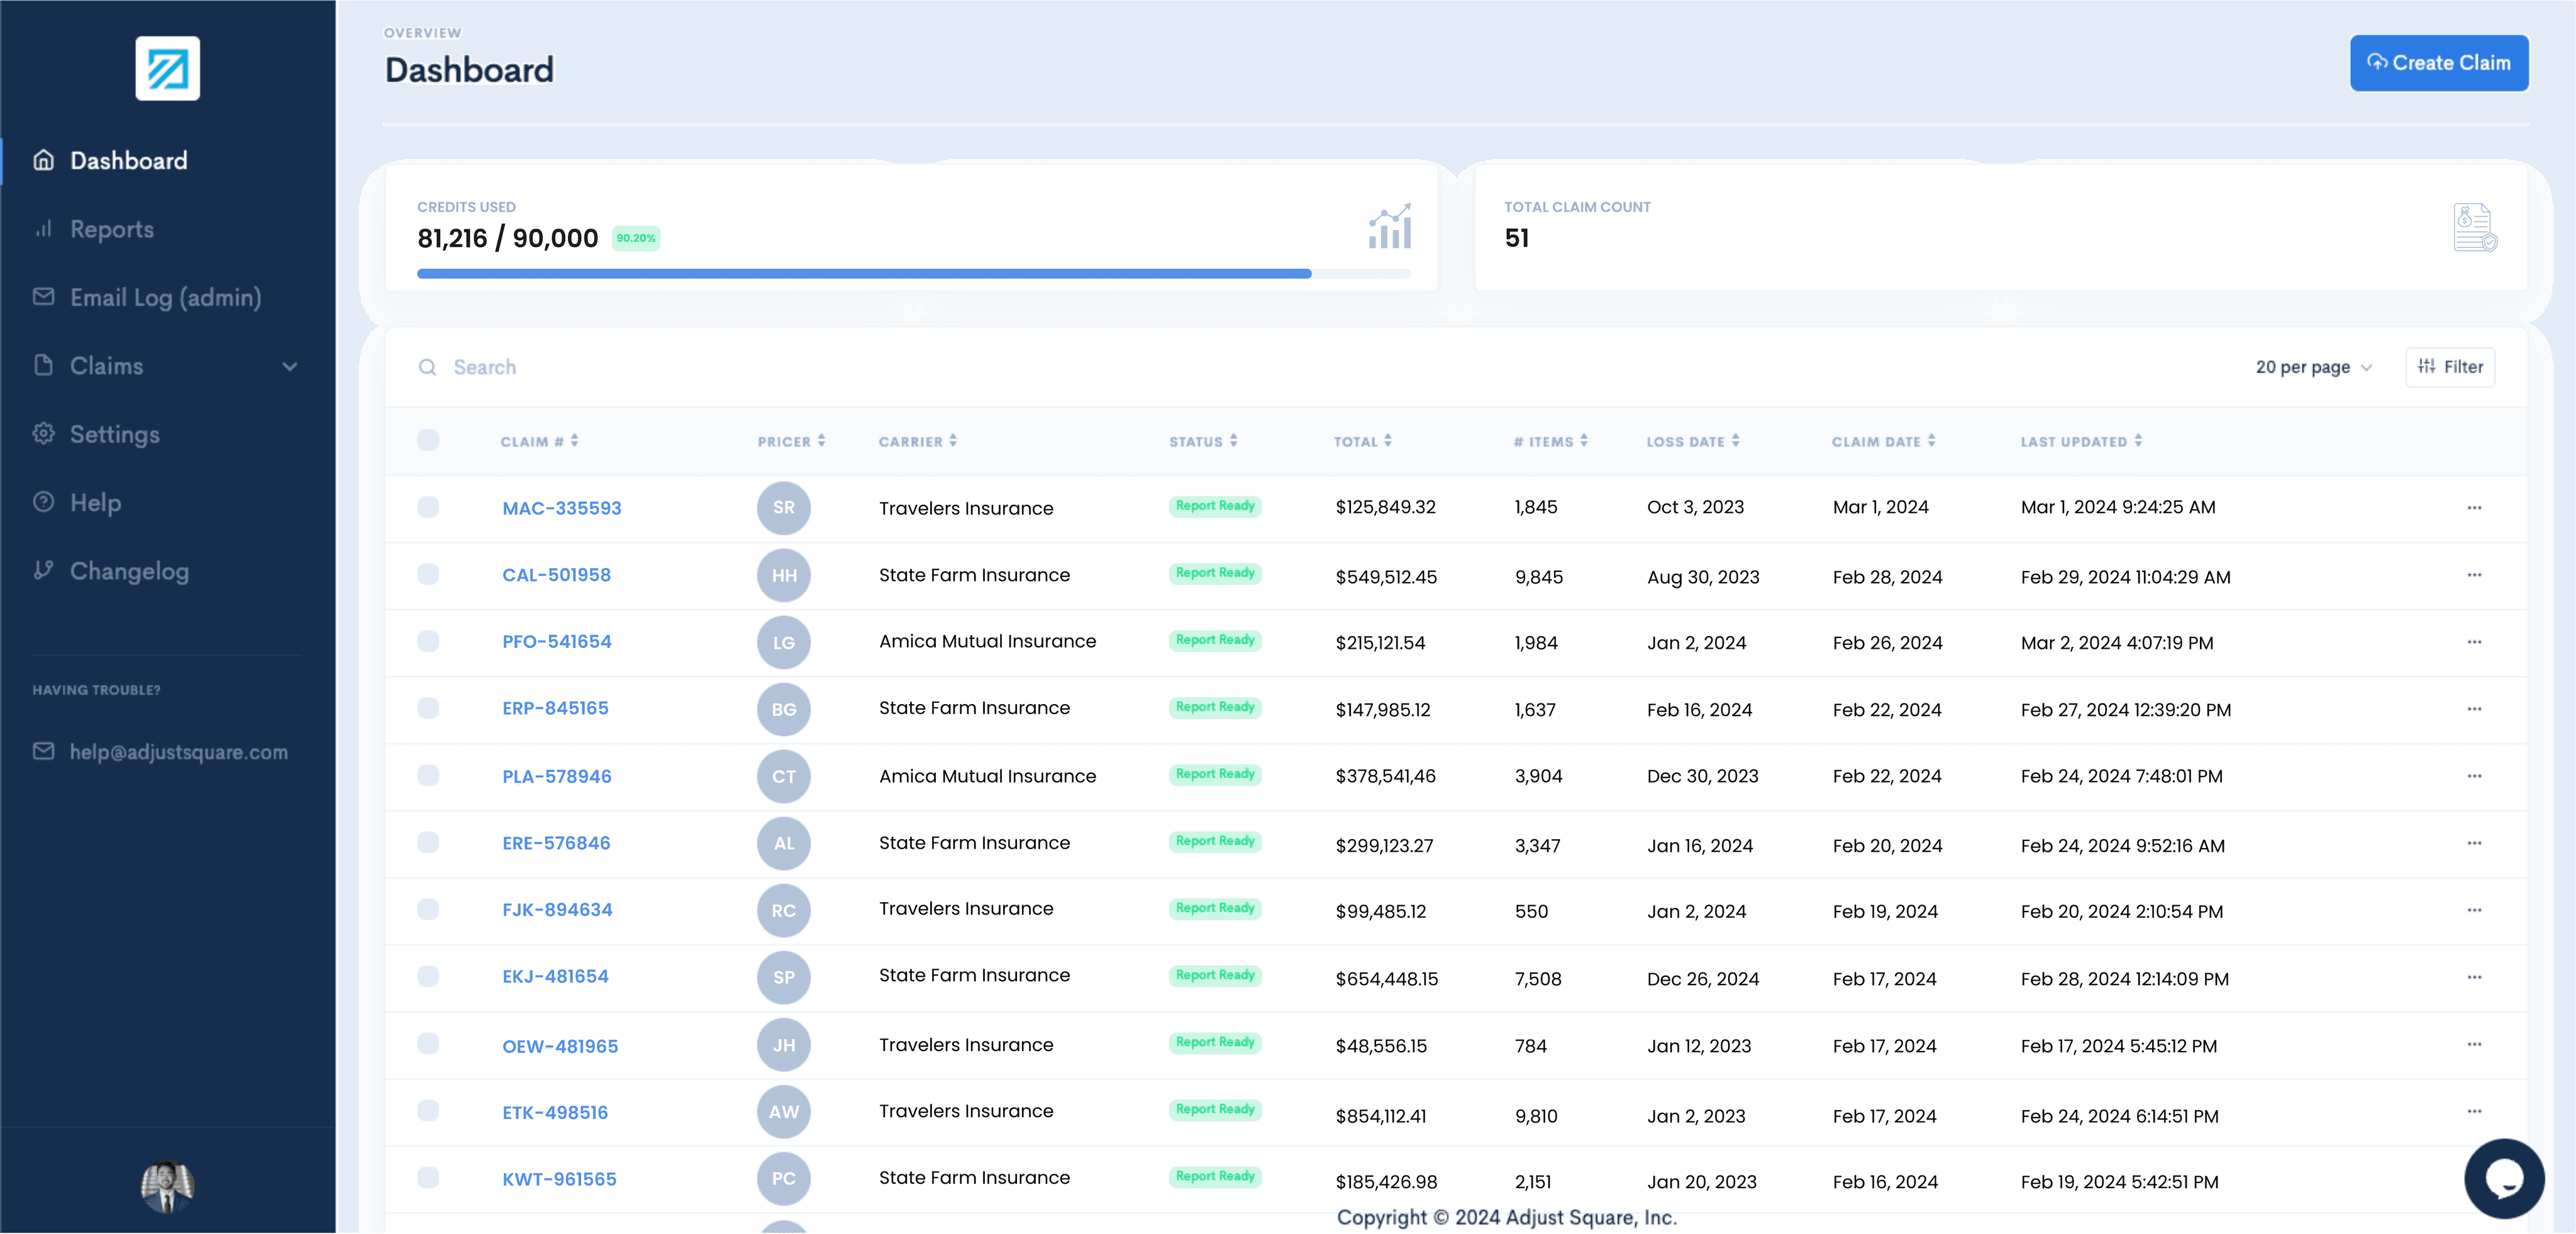The width and height of the screenshot is (2576, 1234).
Task: Expand the Claims sidebar menu
Action: tap(289, 366)
